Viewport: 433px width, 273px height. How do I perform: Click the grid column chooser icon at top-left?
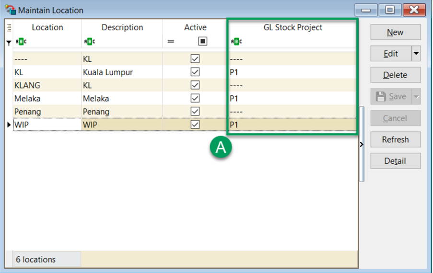coord(9,28)
